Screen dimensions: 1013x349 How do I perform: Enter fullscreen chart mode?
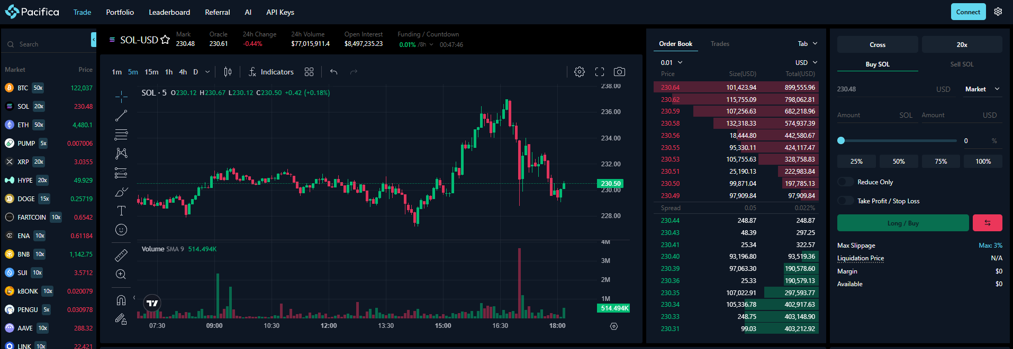[600, 72]
